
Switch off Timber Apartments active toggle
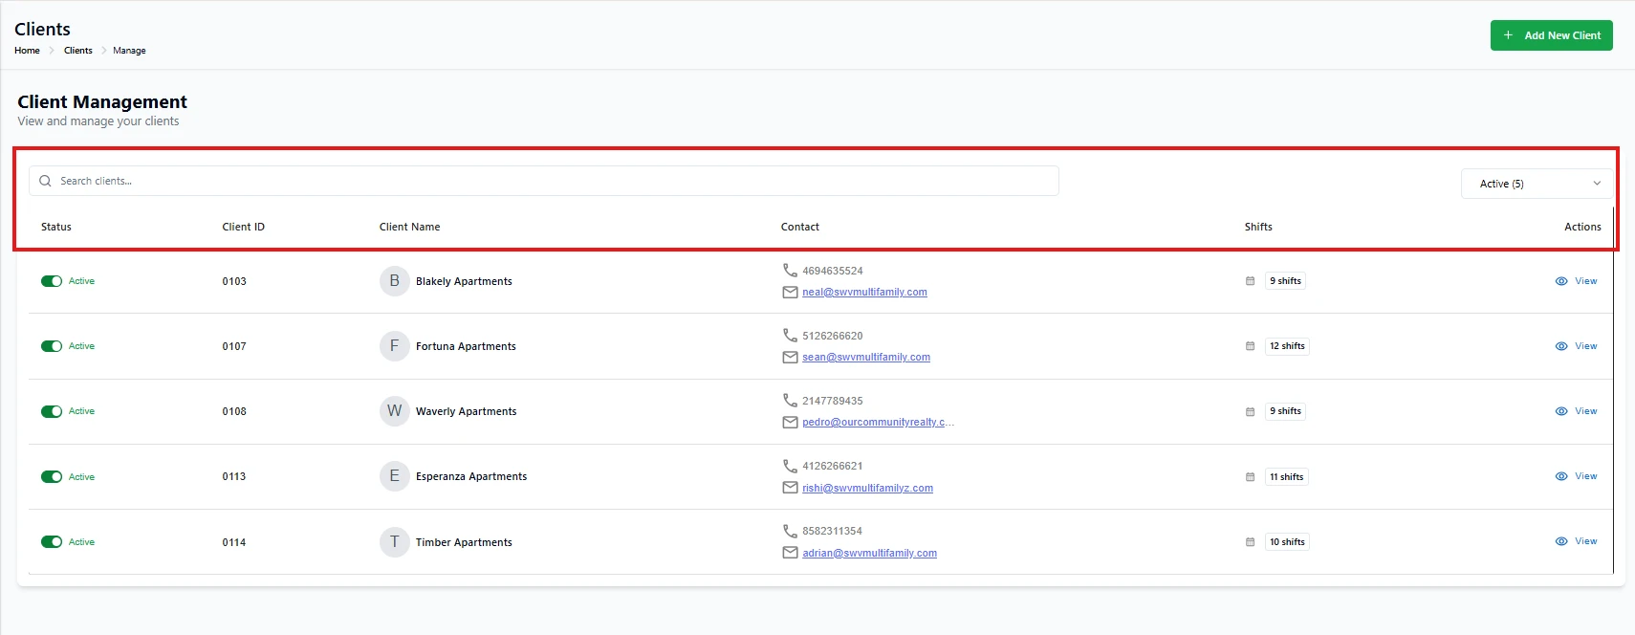[x=52, y=542]
